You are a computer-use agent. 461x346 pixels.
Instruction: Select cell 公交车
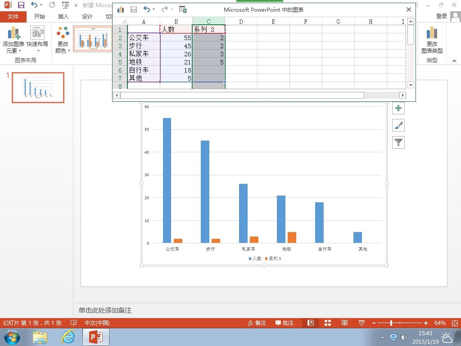click(x=144, y=38)
